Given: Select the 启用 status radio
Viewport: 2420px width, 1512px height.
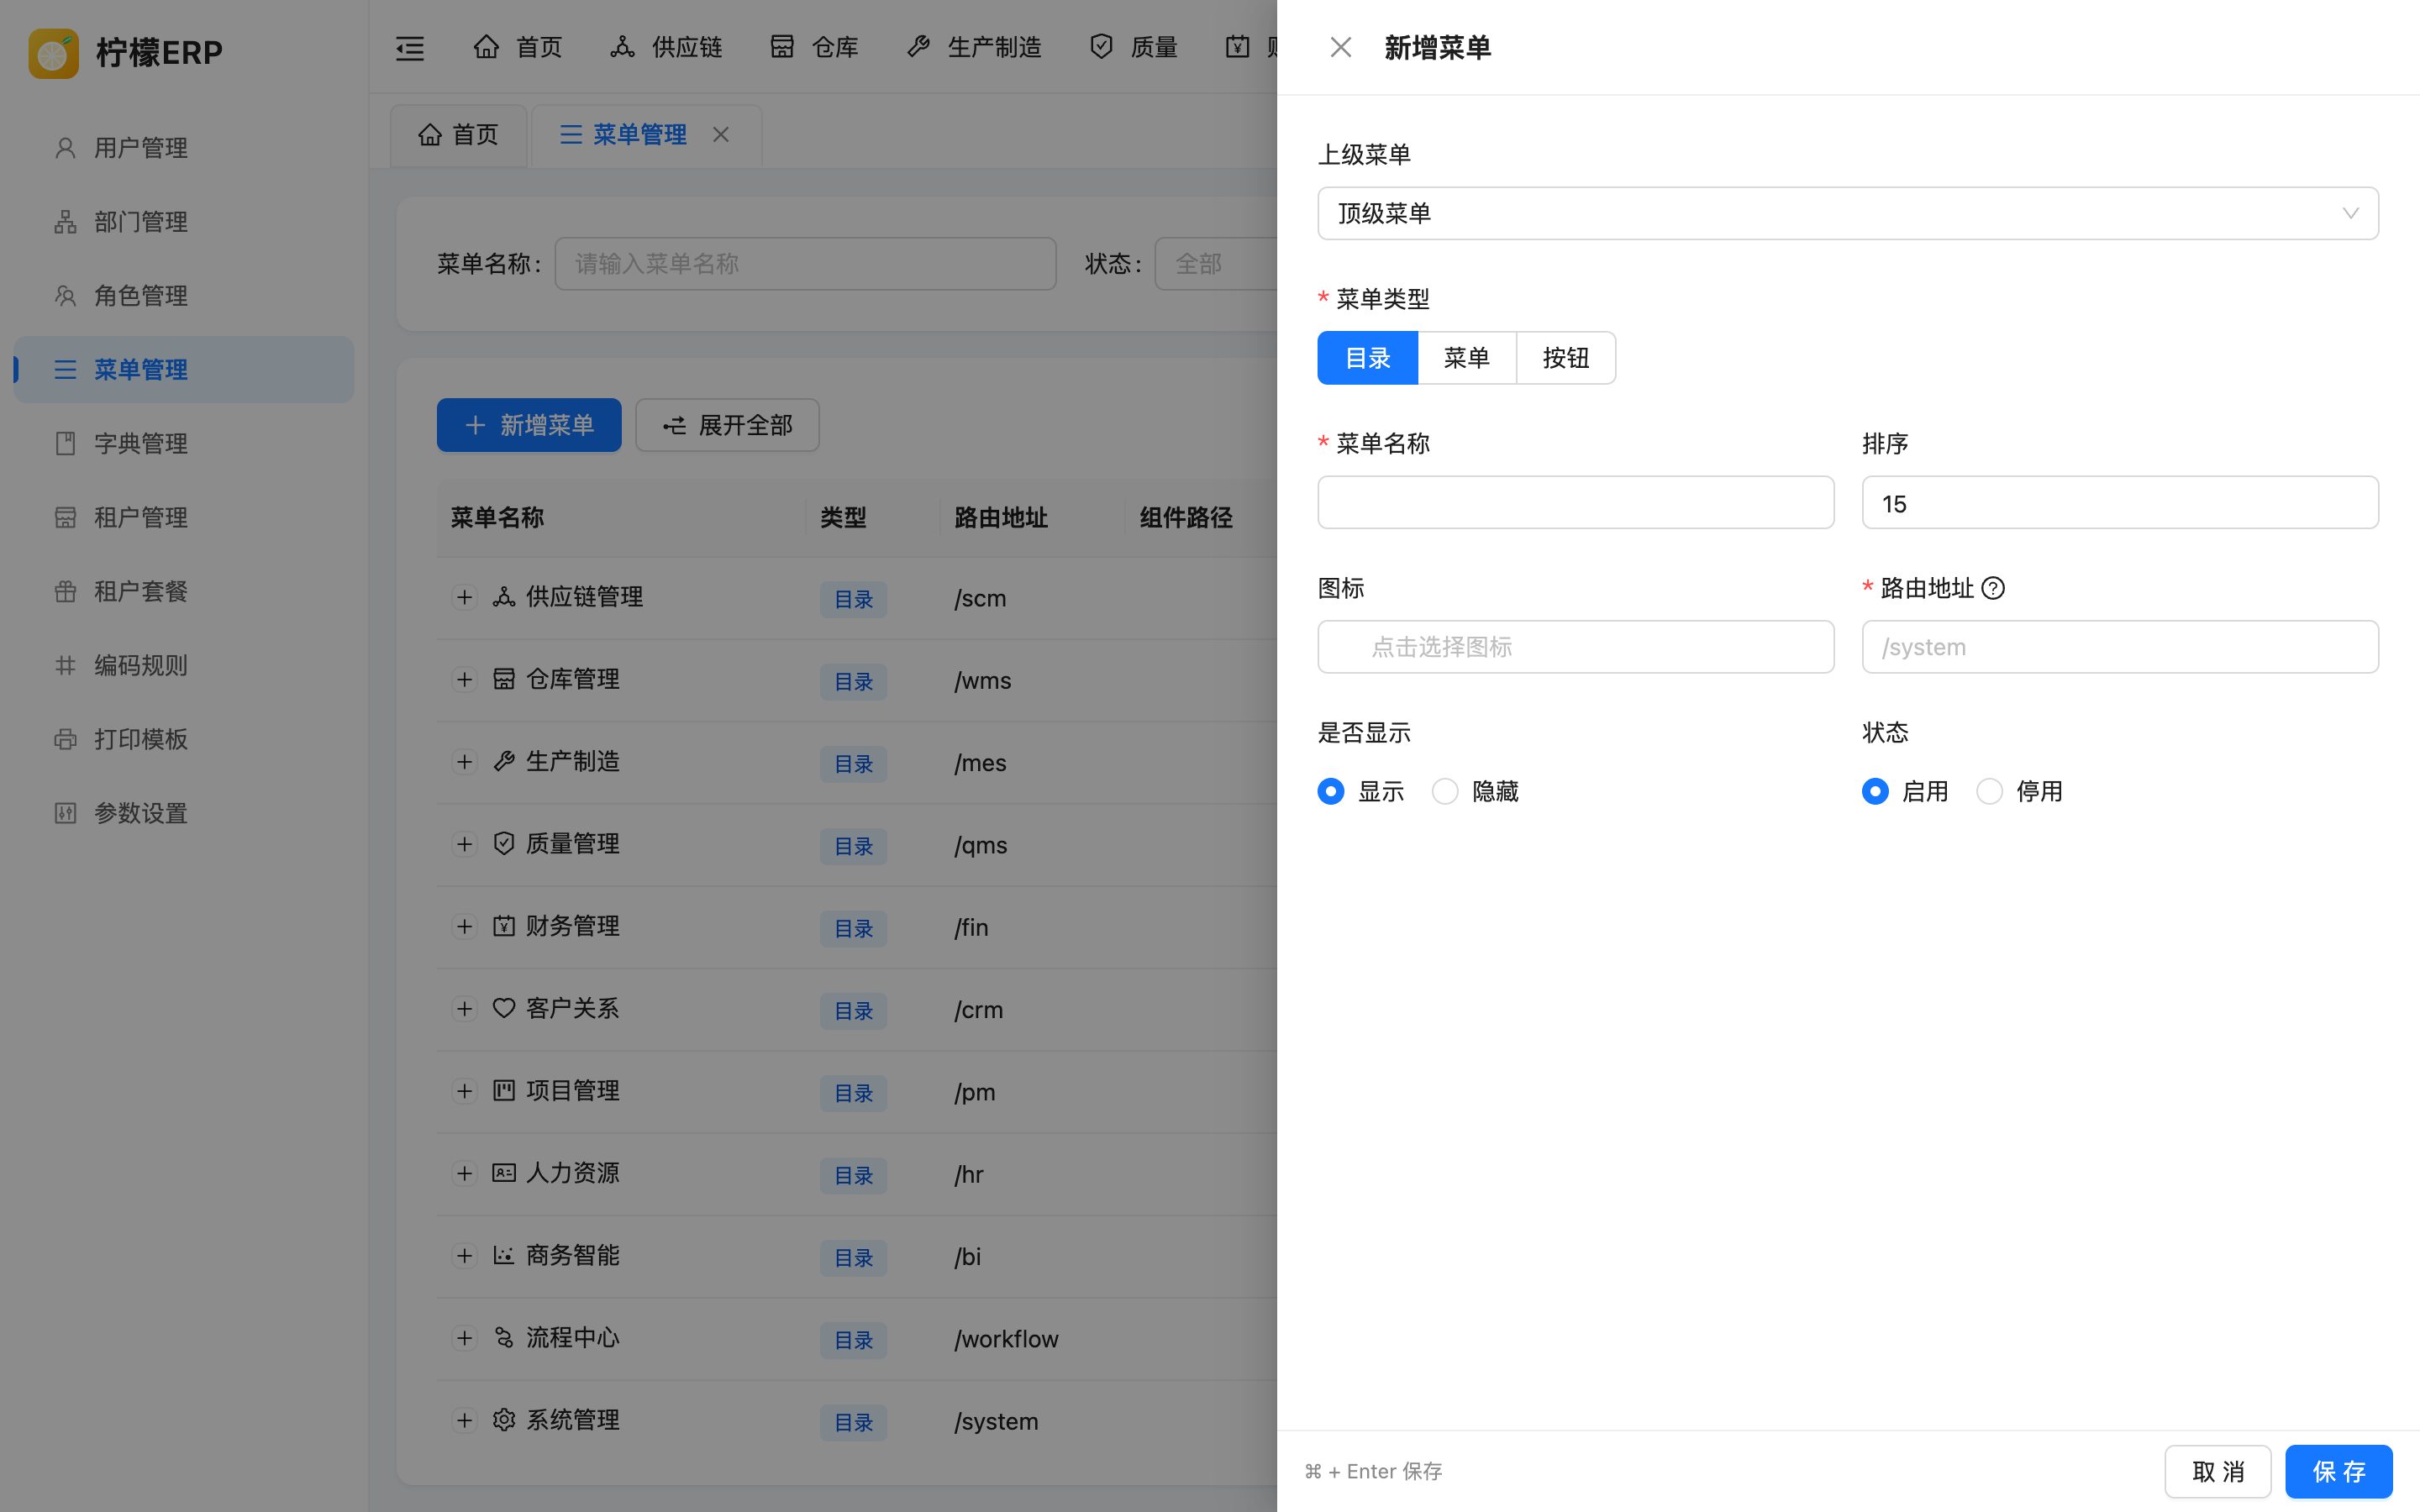Looking at the screenshot, I should tap(1875, 791).
